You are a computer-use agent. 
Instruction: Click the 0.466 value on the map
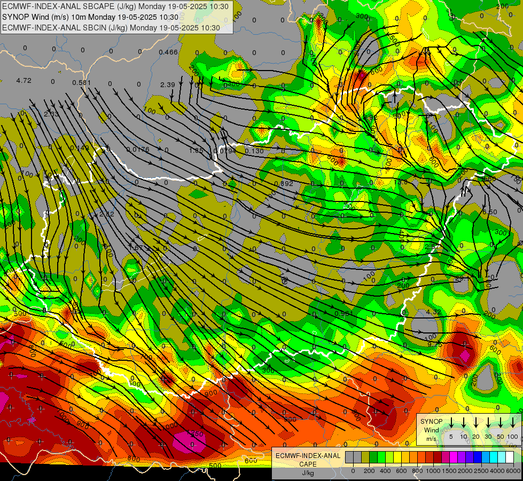[168, 52]
